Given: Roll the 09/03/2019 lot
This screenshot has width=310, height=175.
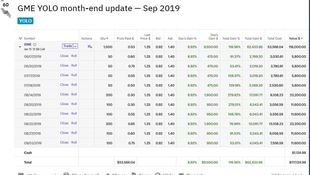Looking at the screenshot, I should click(74, 142).
